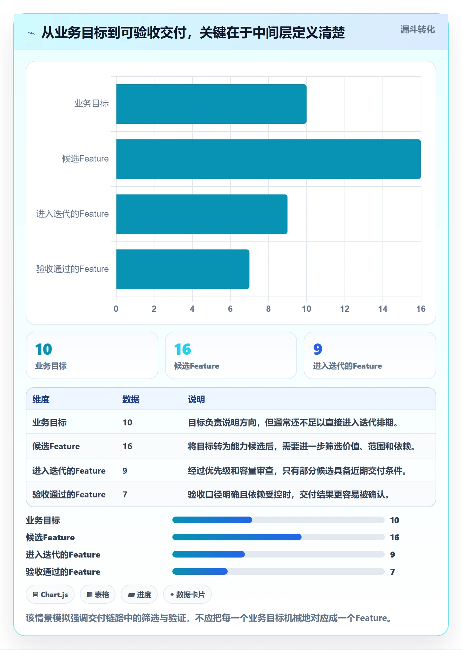
Task: Click value 10 beside 业务目标 progress bar
Action: (x=395, y=520)
